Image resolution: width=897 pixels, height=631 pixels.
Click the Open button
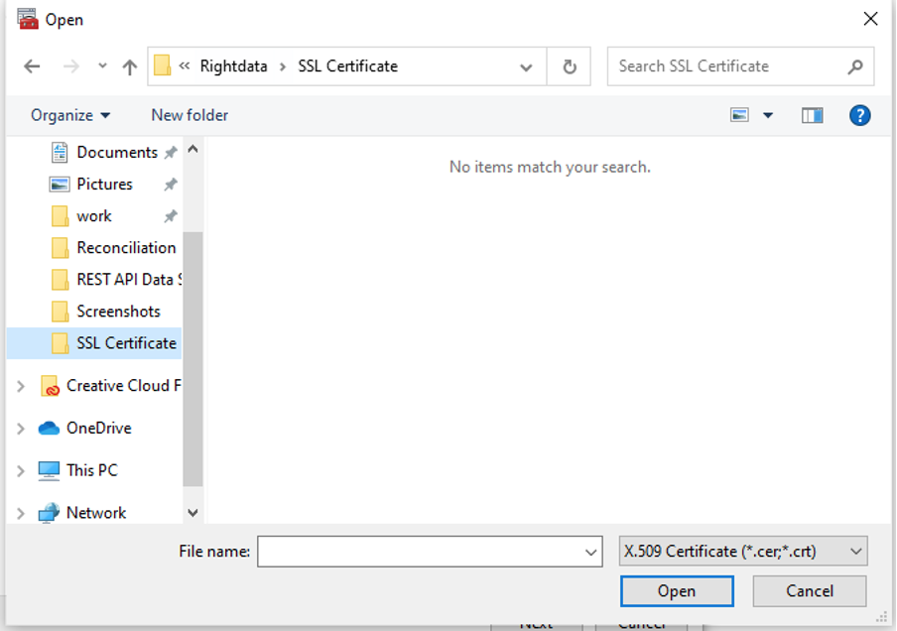coord(677,590)
